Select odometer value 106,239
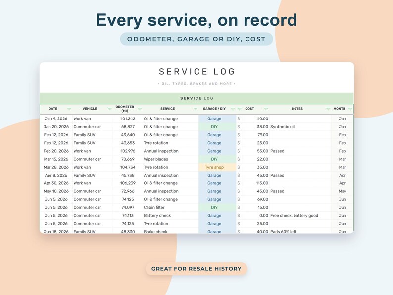 pos(128,183)
